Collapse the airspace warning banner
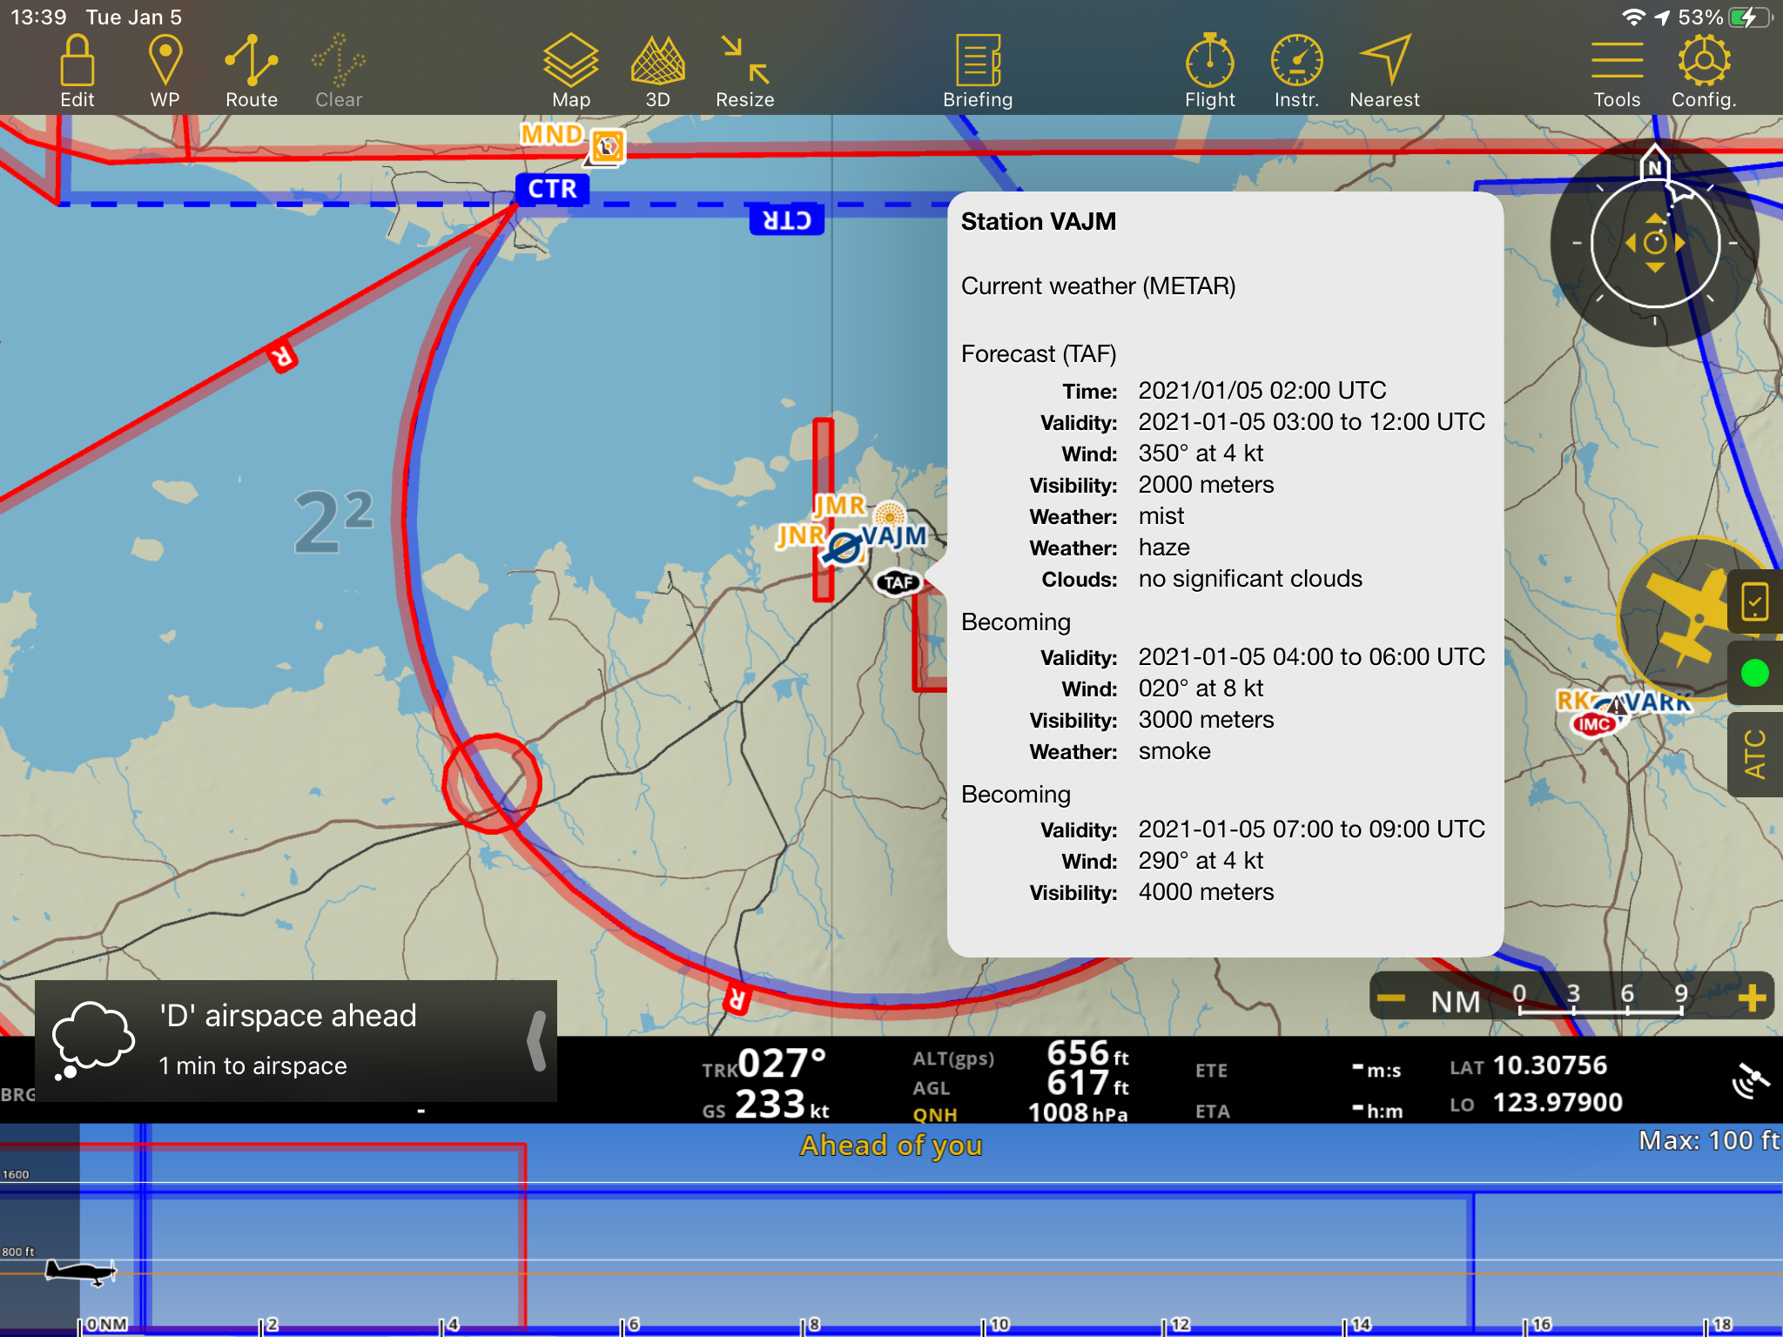 [537, 1041]
